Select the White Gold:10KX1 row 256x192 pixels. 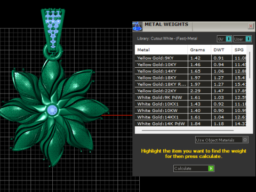(190, 104)
